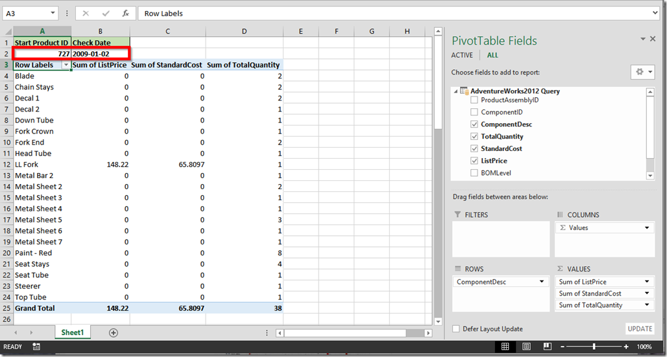Image resolution: width=667 pixels, height=357 pixels.
Task: Select the Start Product ID value 727
Action: pos(42,54)
